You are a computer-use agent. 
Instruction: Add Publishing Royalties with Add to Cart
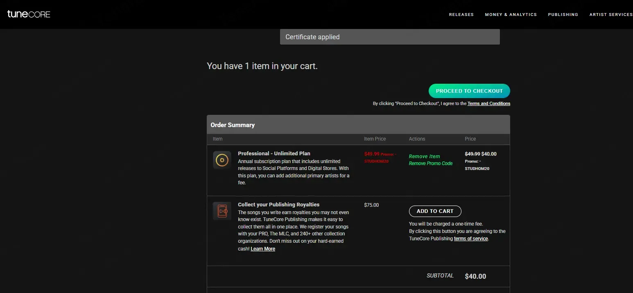point(435,211)
